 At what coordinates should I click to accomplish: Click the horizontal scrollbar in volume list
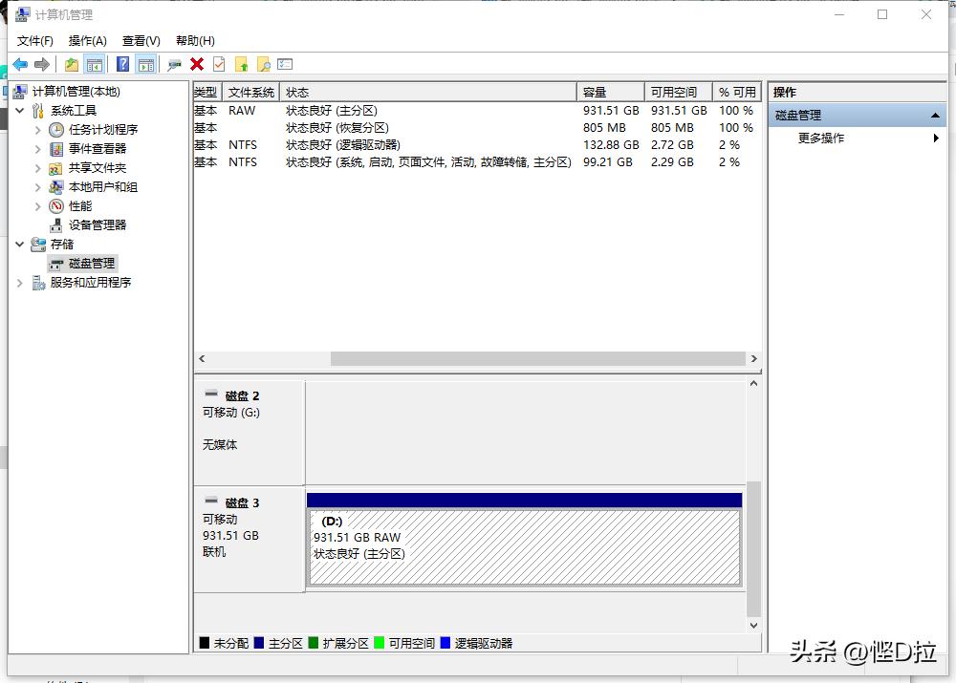tap(537, 359)
